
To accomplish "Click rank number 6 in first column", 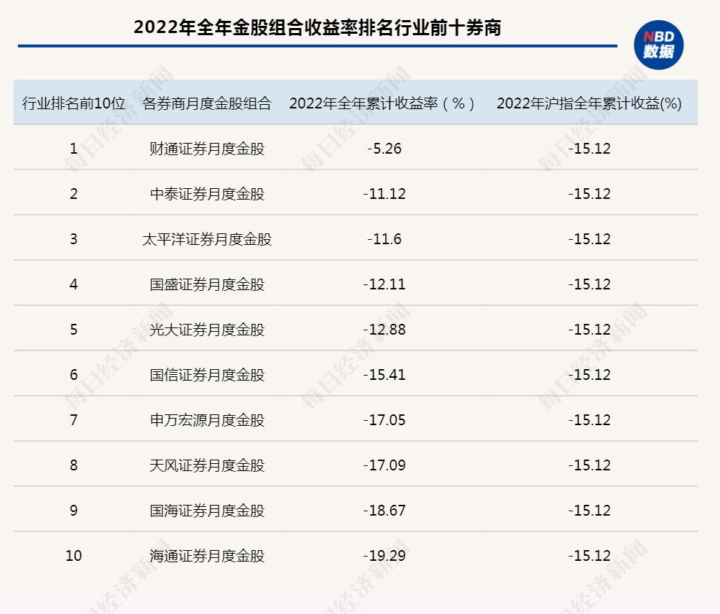I will click(73, 375).
